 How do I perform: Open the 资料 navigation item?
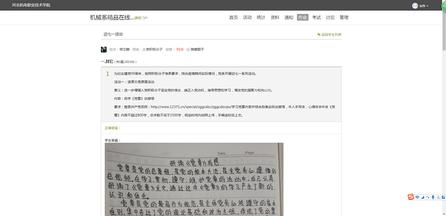click(275, 17)
